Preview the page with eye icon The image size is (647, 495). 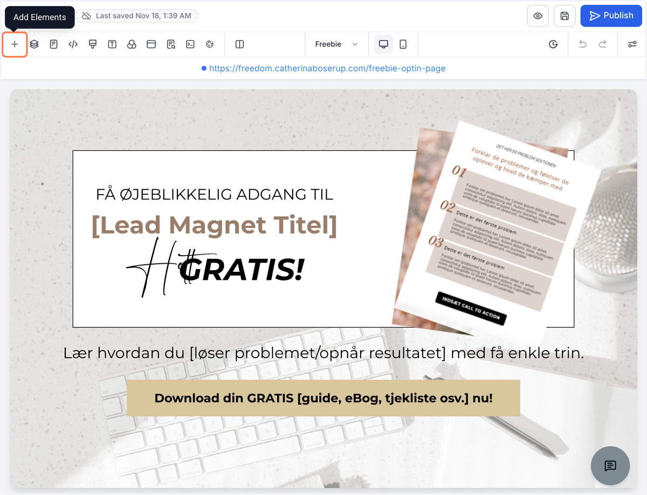pos(538,16)
